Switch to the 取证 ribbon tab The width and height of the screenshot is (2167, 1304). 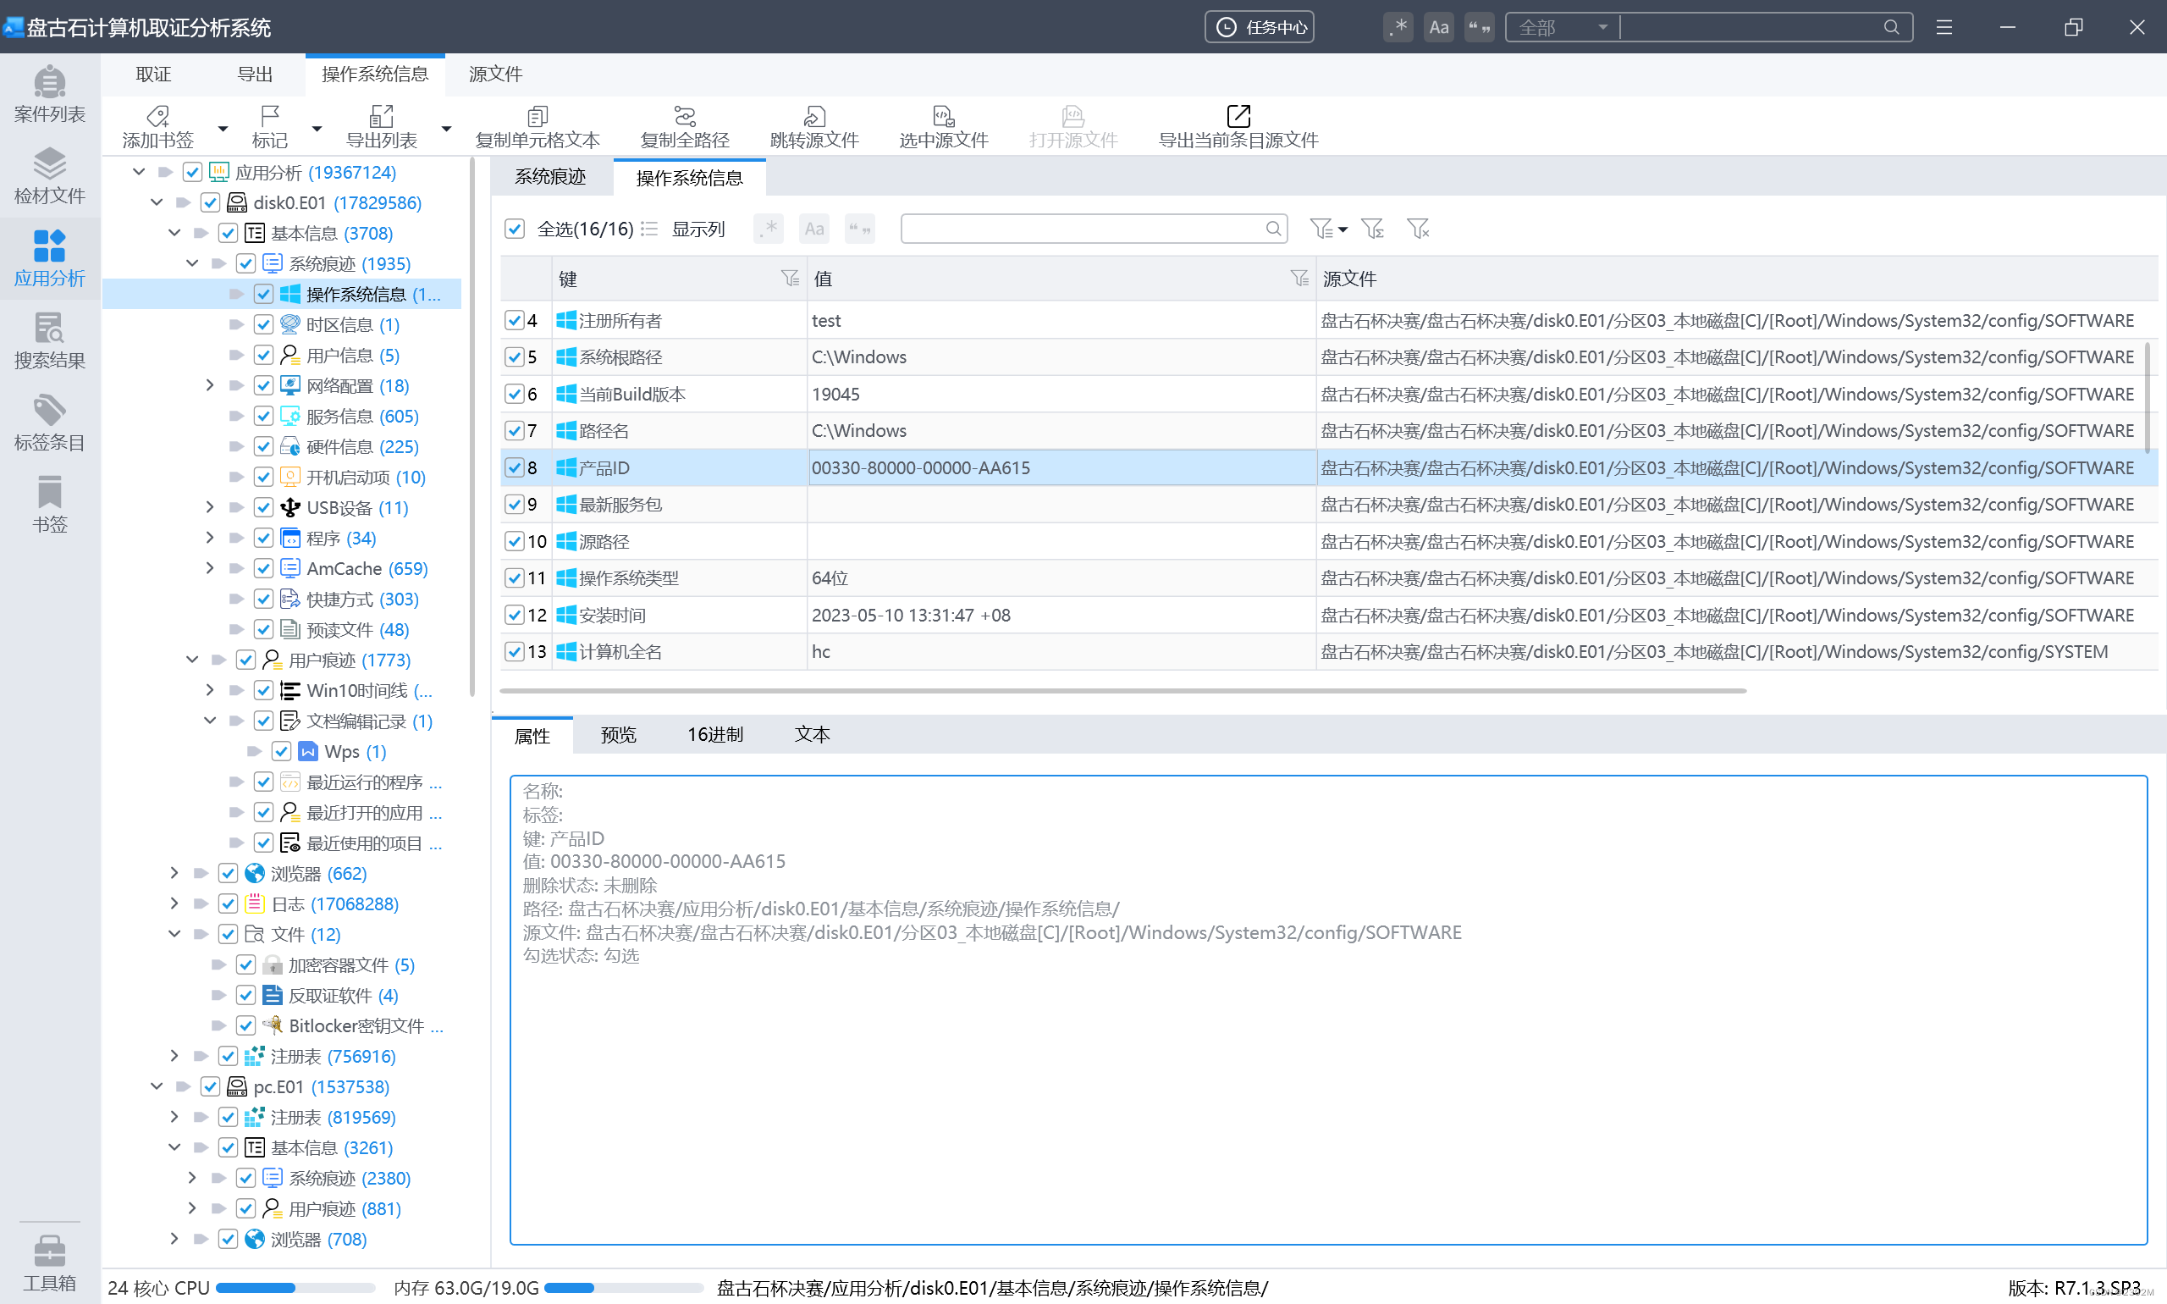154,75
